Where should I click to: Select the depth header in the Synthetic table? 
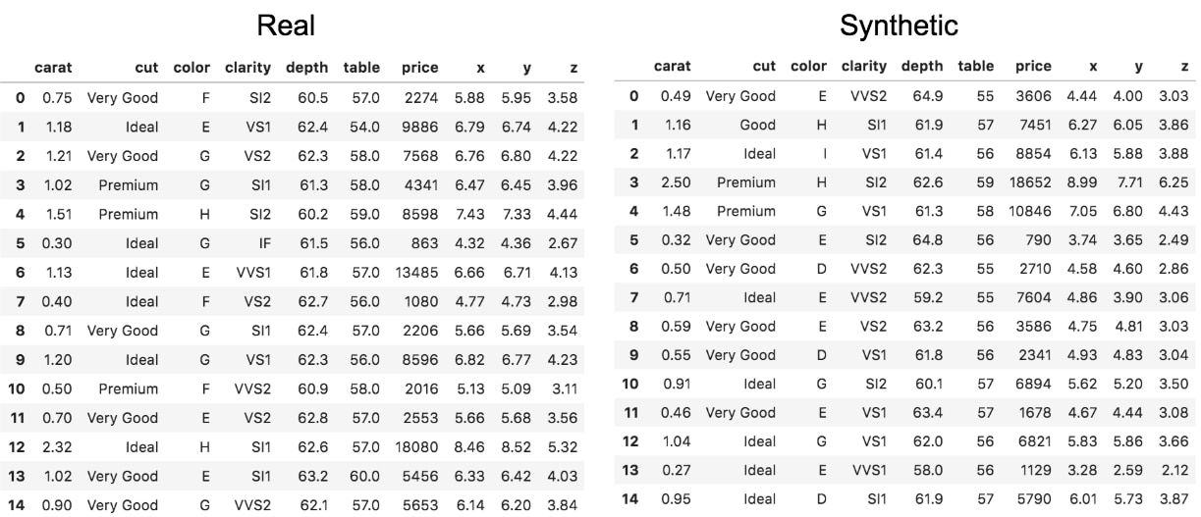pos(922,67)
